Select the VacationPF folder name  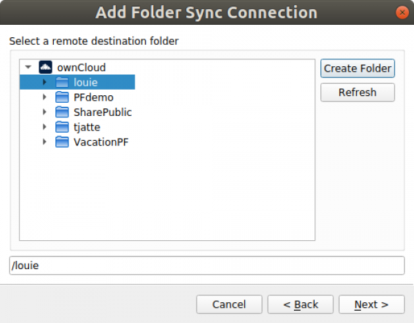(x=101, y=142)
